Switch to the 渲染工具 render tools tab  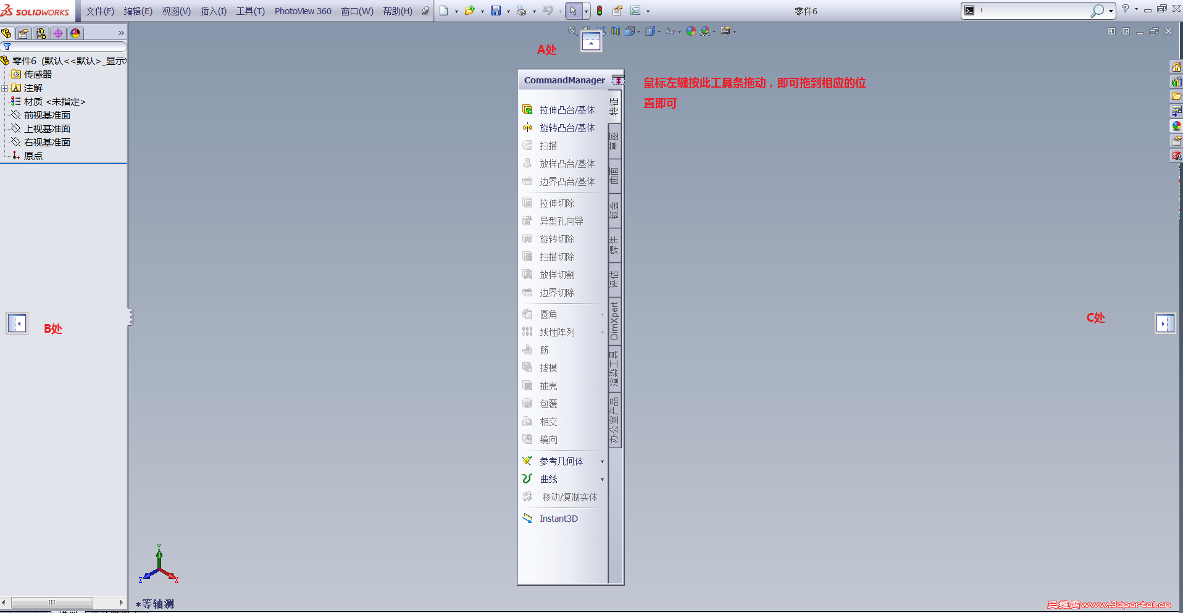click(x=614, y=369)
